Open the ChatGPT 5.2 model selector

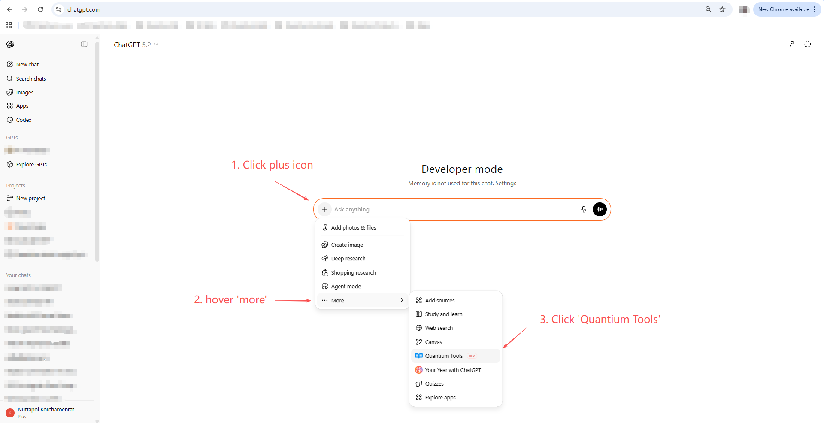(x=136, y=45)
